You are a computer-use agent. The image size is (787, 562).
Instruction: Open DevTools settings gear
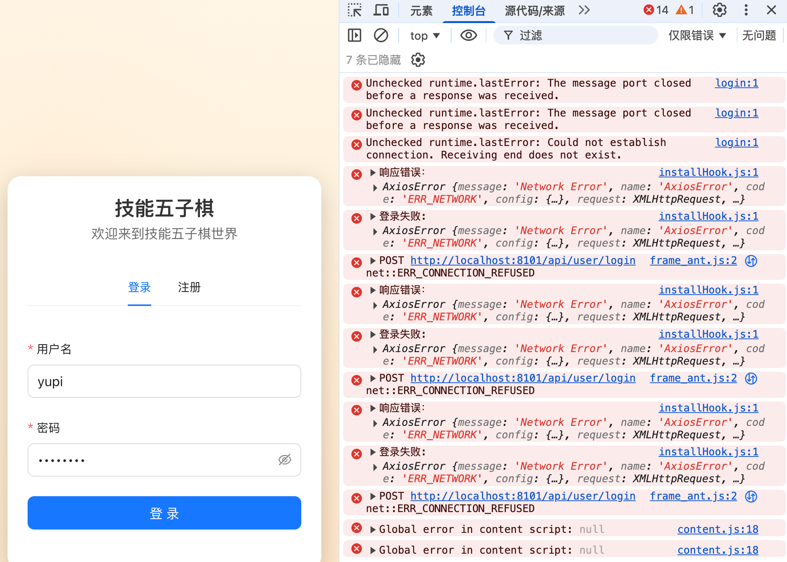719,10
